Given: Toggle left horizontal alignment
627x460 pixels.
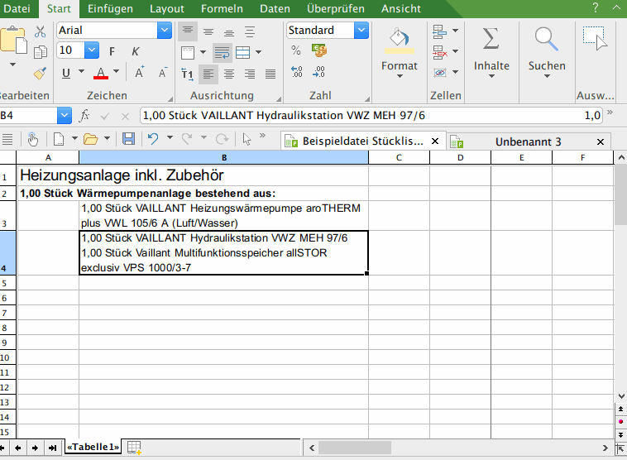Looking at the screenshot, I should click(208, 74).
